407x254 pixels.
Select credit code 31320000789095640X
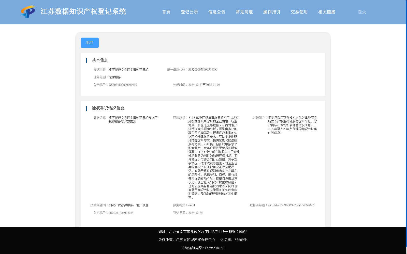(202, 70)
